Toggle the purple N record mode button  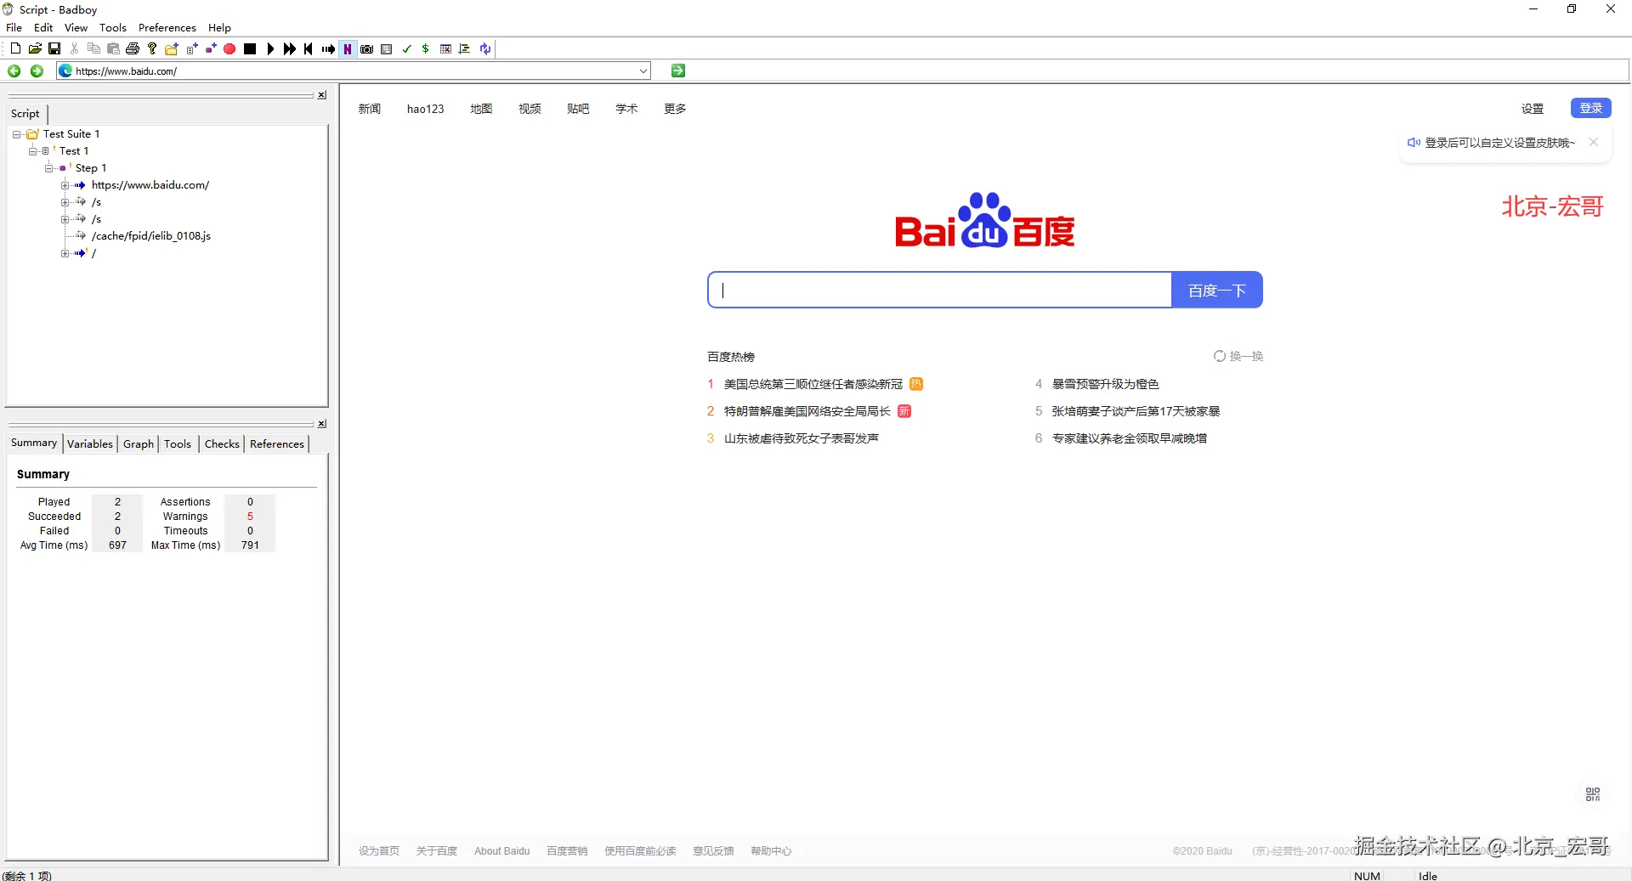pos(348,49)
